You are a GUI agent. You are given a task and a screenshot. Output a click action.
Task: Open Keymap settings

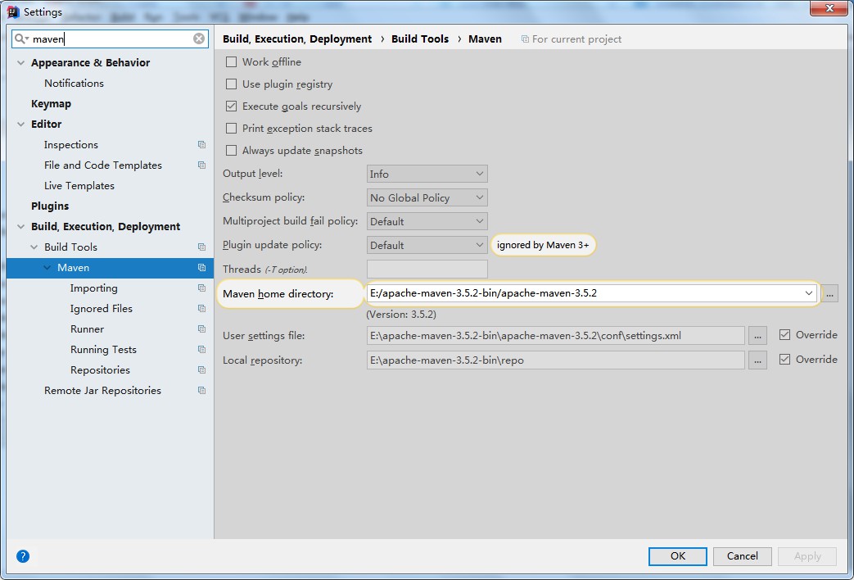tap(52, 103)
